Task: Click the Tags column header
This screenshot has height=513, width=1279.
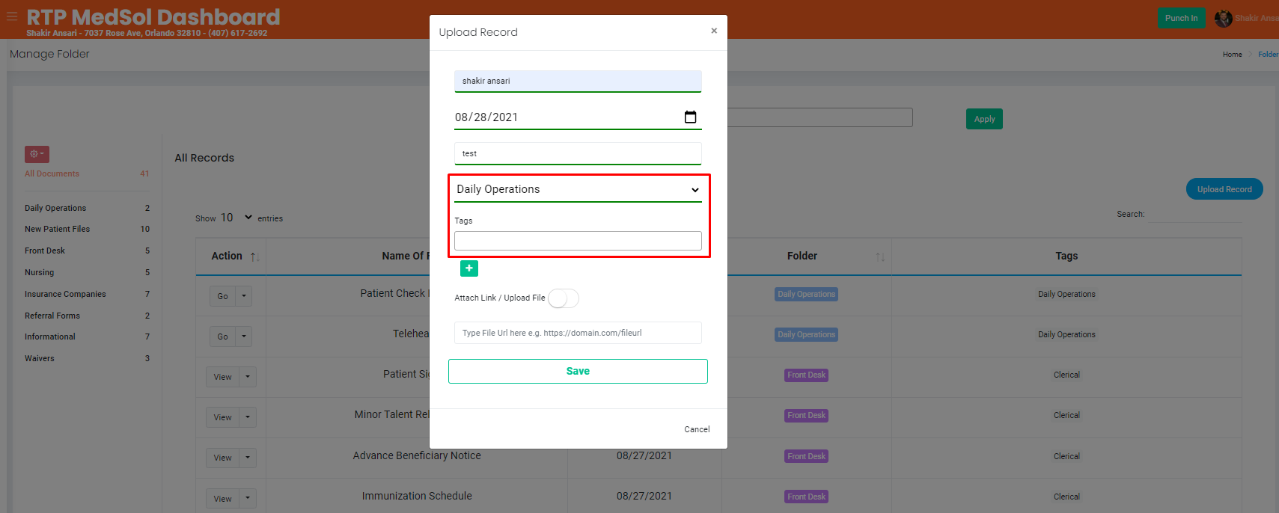Action: tap(1066, 256)
